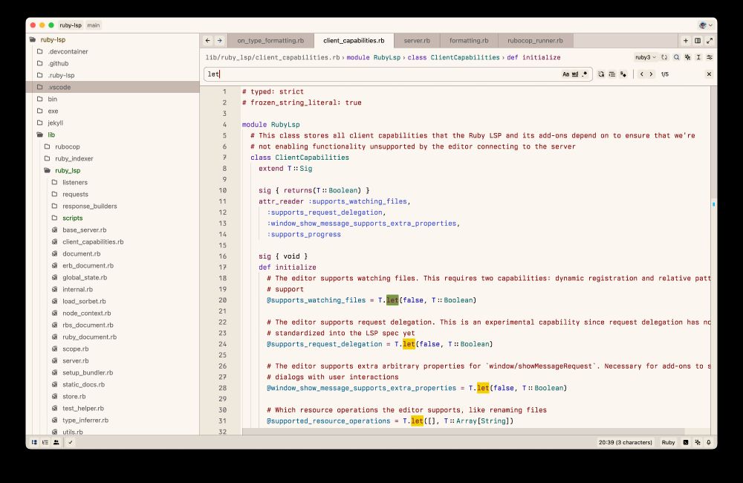Expand the listeners folder
This screenshot has width=743, height=483.
[x=74, y=182]
